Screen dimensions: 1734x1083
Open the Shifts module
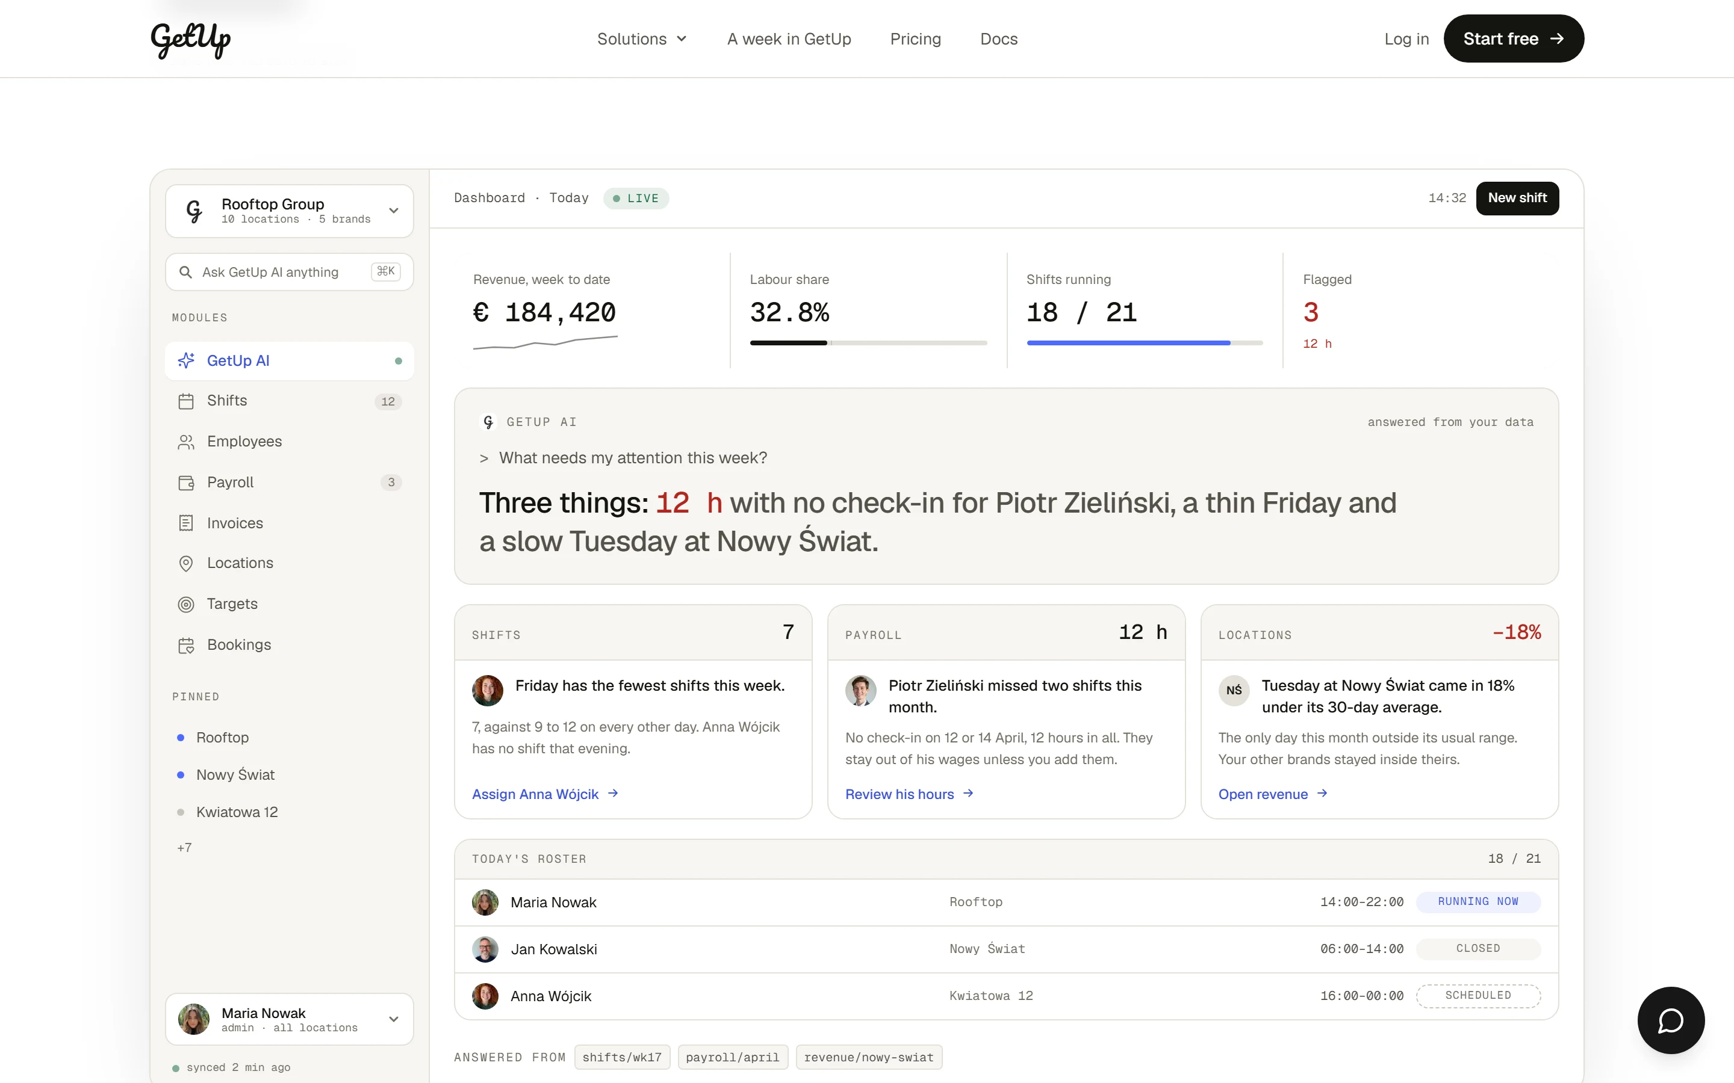click(290, 401)
